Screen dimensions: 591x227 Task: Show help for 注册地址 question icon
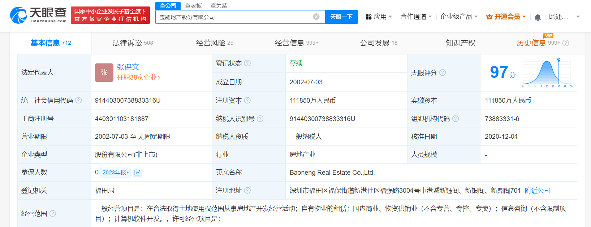[247, 190]
